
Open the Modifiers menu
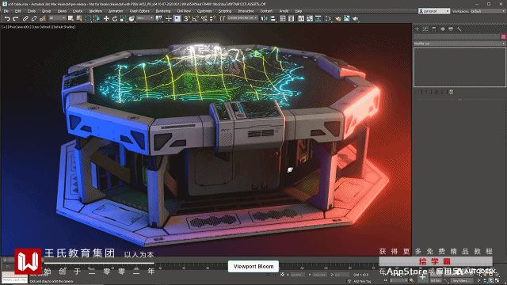(x=96, y=11)
